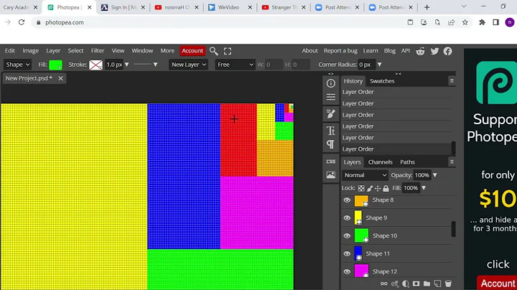Open Photopea Facebook icon link
Screen dimensions: 517x290
click(447, 51)
